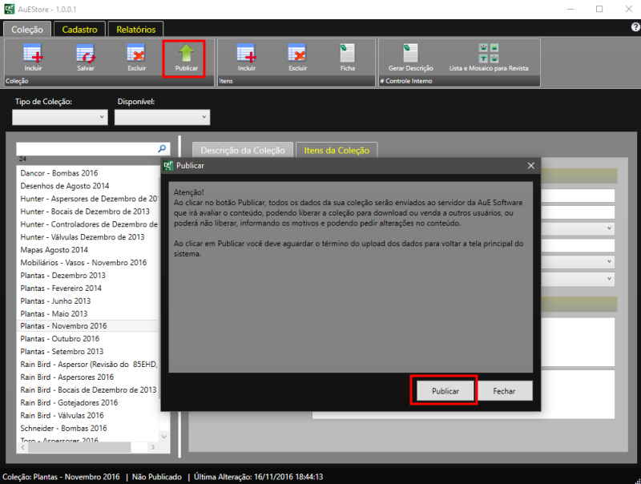Click the Incluir icon in Coleção group
Viewport: 641px width, 484px height.
33,54
